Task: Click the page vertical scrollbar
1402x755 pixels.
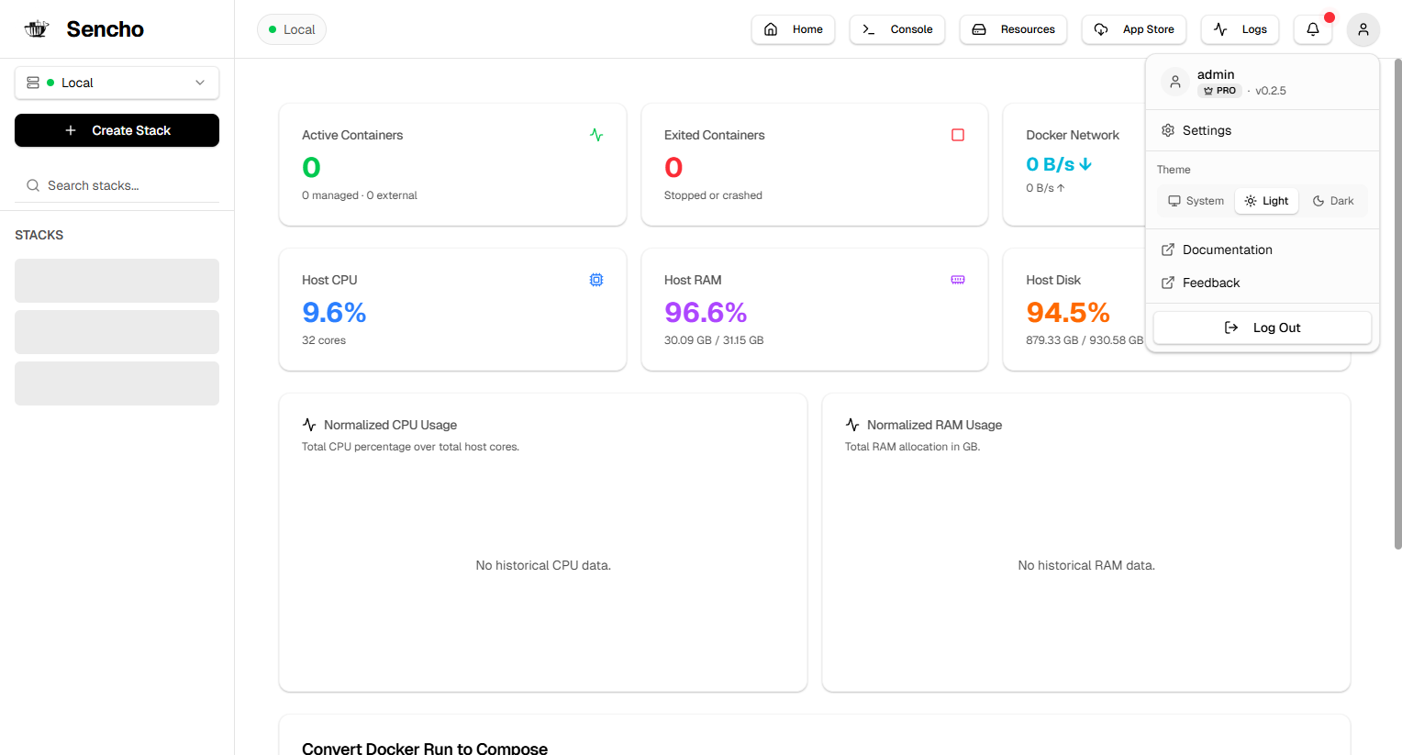Action: pos(1397,303)
